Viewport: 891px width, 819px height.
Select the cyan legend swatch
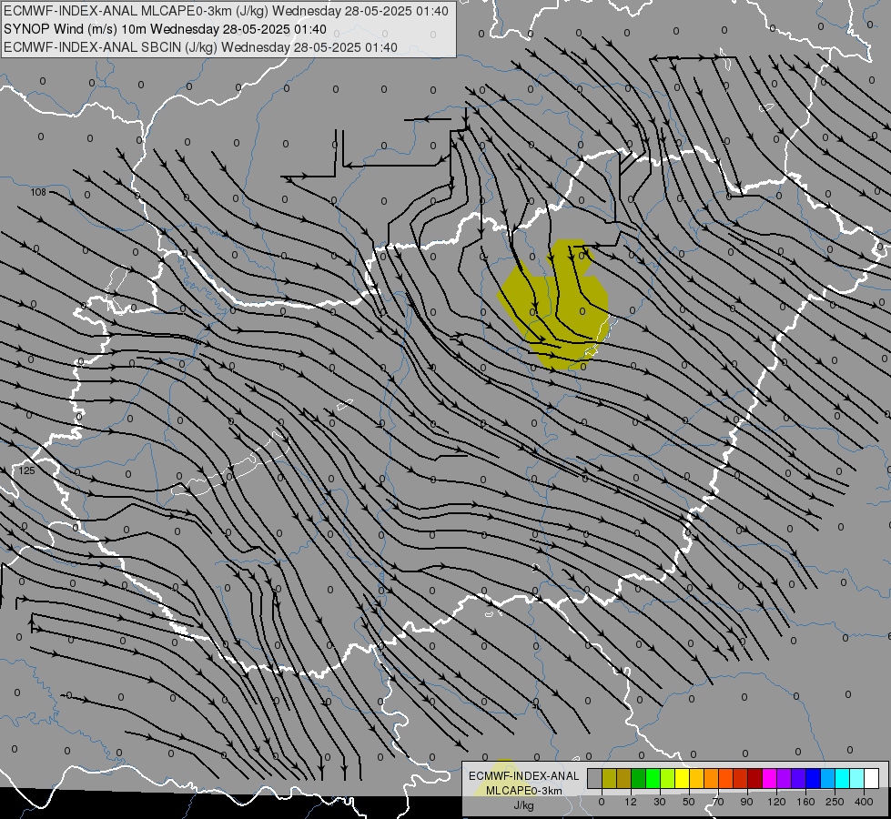(842, 778)
